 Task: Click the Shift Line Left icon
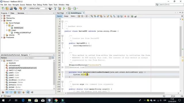click(x=118, y=16)
